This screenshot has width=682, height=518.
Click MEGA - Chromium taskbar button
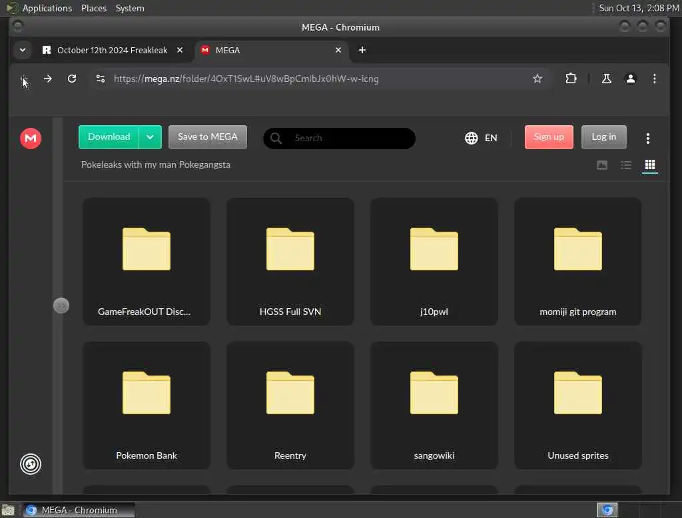coord(79,510)
